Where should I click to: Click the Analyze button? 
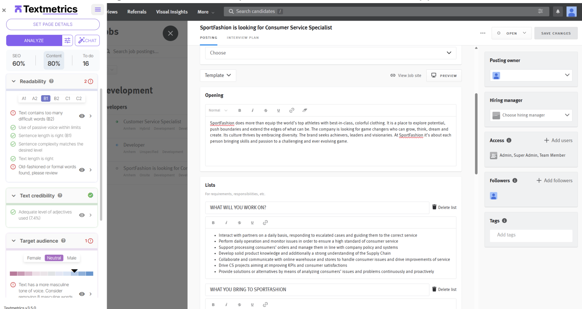pos(34,40)
